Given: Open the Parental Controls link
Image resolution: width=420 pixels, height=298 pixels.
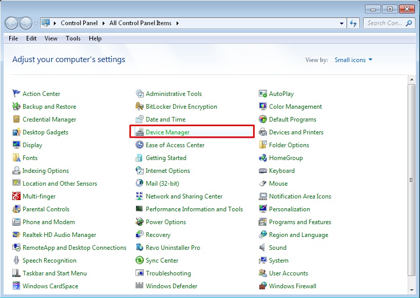Looking at the screenshot, I should (46, 209).
